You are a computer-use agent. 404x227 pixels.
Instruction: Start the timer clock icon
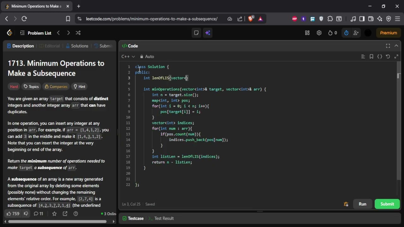pyautogui.click(x=346, y=33)
